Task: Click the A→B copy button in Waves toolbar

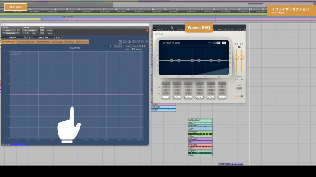Action: tap(219, 30)
